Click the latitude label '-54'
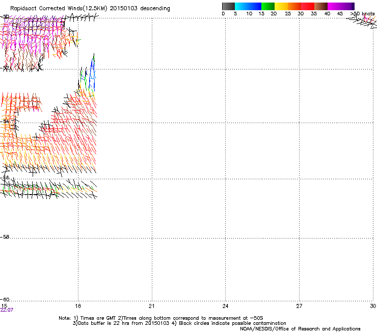This screenshot has height=332, width=377. pyautogui.click(x=5, y=121)
